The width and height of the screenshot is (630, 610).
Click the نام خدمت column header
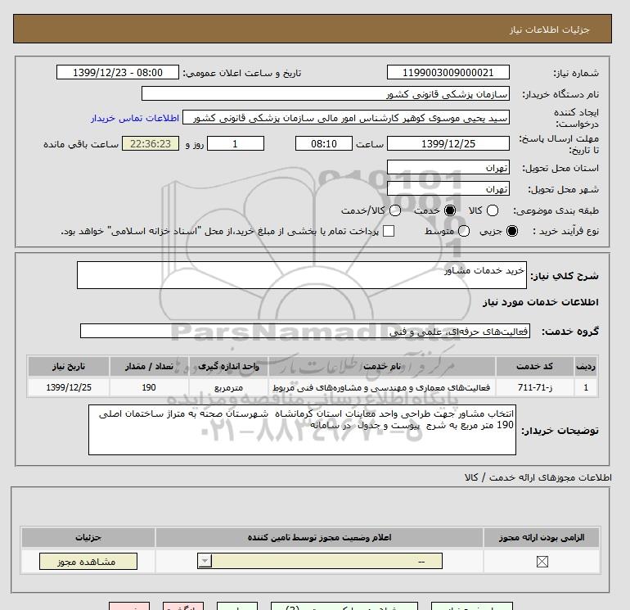(382, 366)
